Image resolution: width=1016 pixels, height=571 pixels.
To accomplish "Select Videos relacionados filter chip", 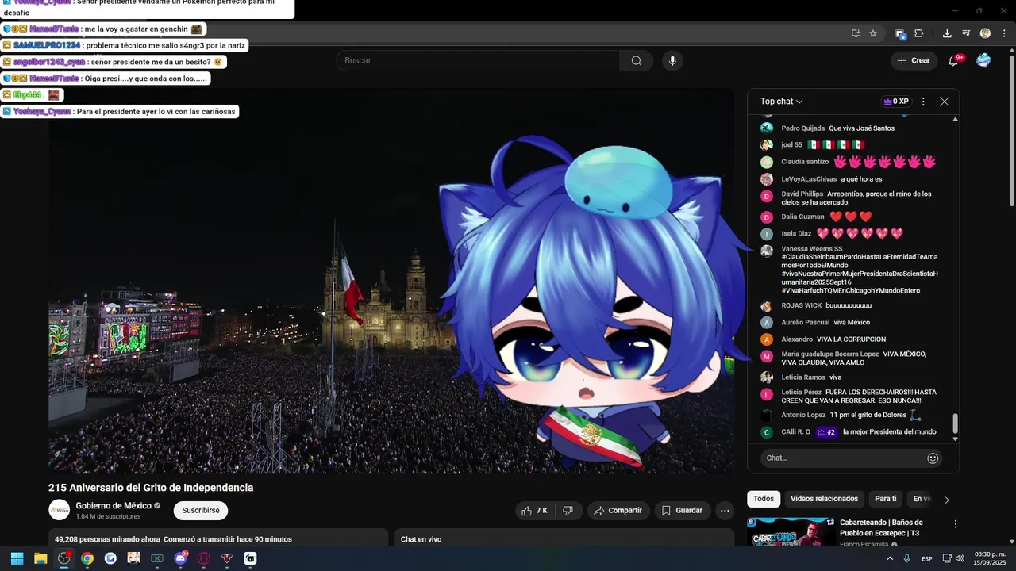I will (x=824, y=499).
